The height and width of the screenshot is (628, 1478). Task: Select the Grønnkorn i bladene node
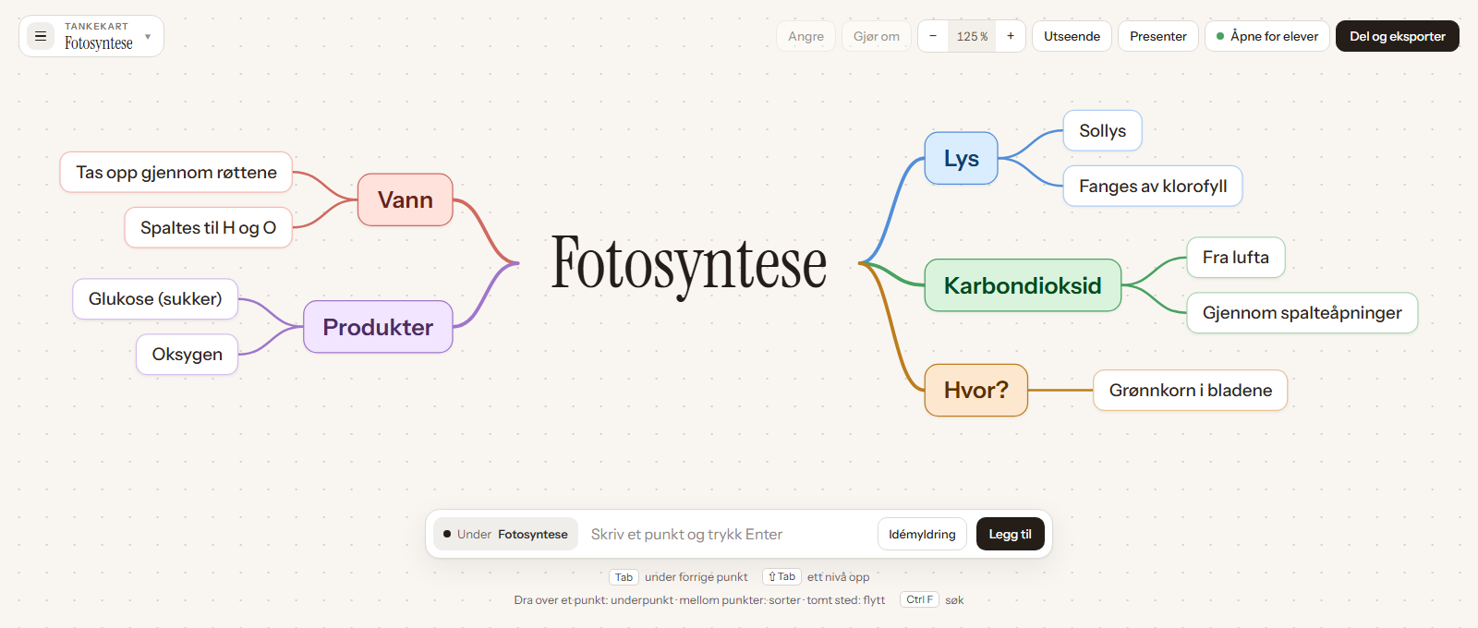(x=1191, y=390)
